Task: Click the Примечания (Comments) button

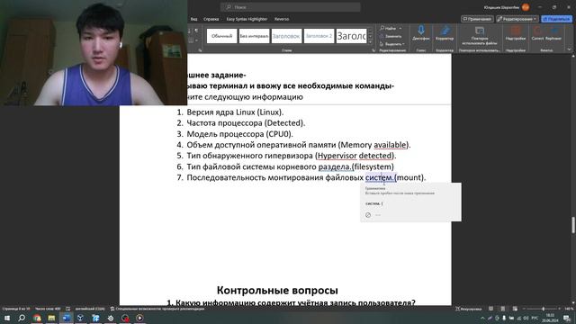Action: pos(477,19)
